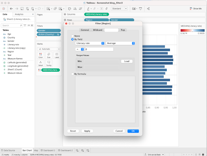Click the filter fields icon in Data pane
207x156 pixels.
tap(25, 25)
